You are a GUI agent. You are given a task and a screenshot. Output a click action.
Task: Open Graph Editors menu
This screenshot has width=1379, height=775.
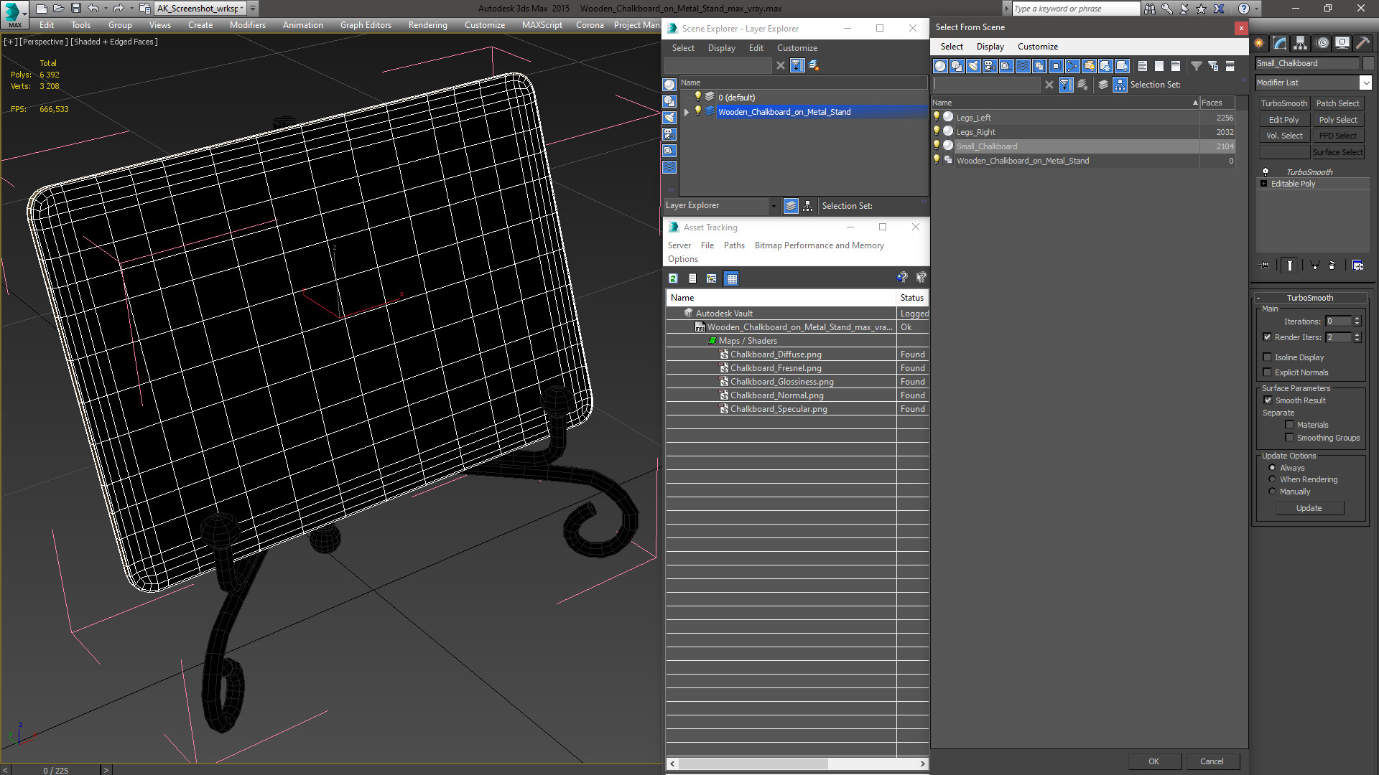pos(366,25)
